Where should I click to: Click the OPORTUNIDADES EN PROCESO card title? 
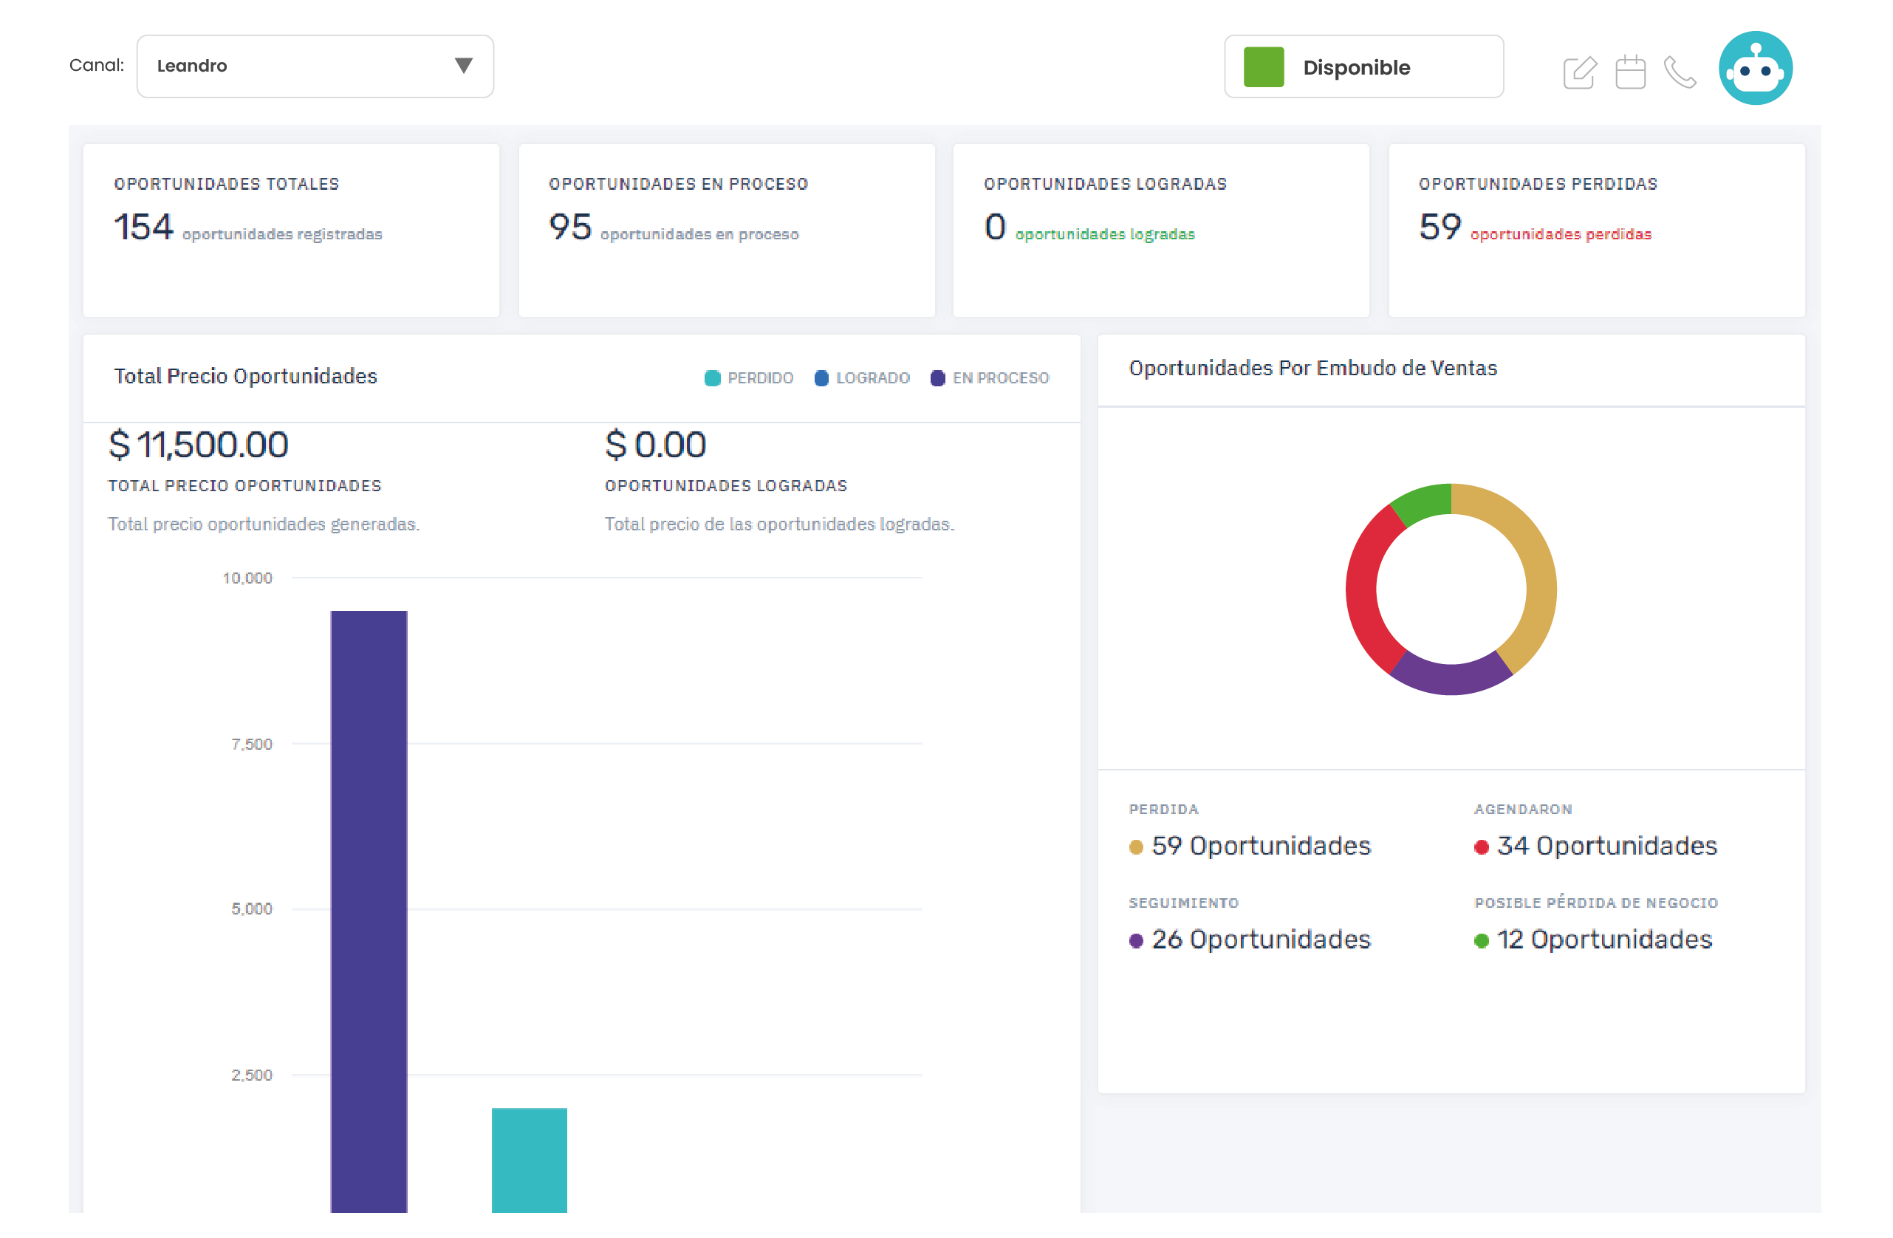[679, 184]
